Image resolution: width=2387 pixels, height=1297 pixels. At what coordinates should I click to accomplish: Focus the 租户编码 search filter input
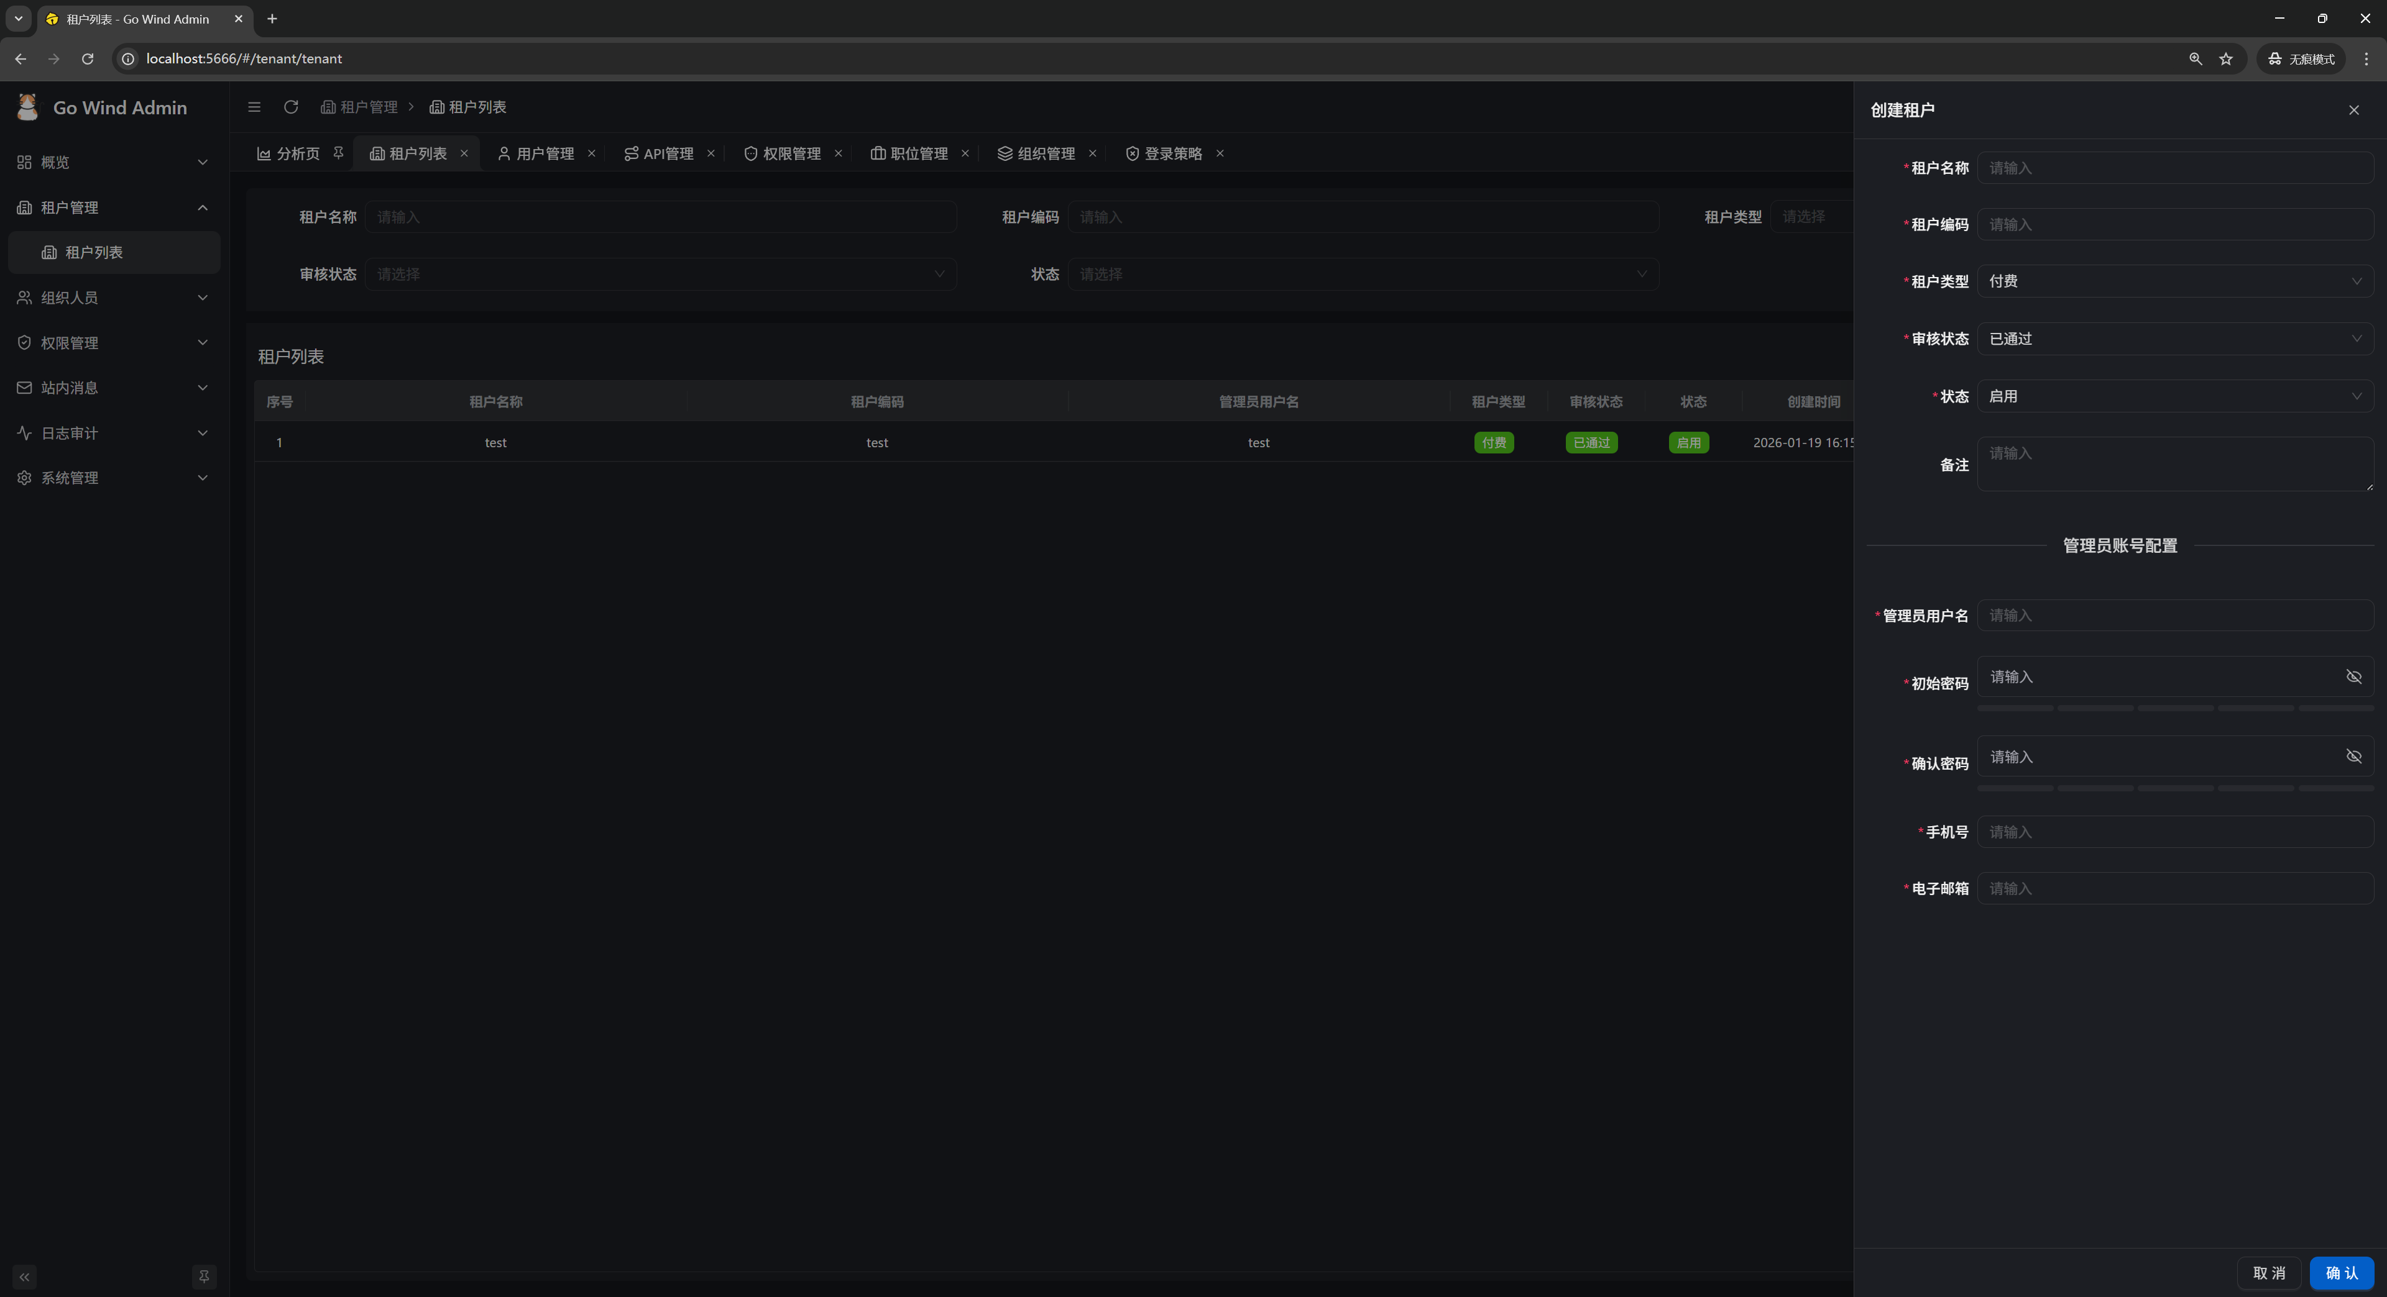tap(1363, 217)
